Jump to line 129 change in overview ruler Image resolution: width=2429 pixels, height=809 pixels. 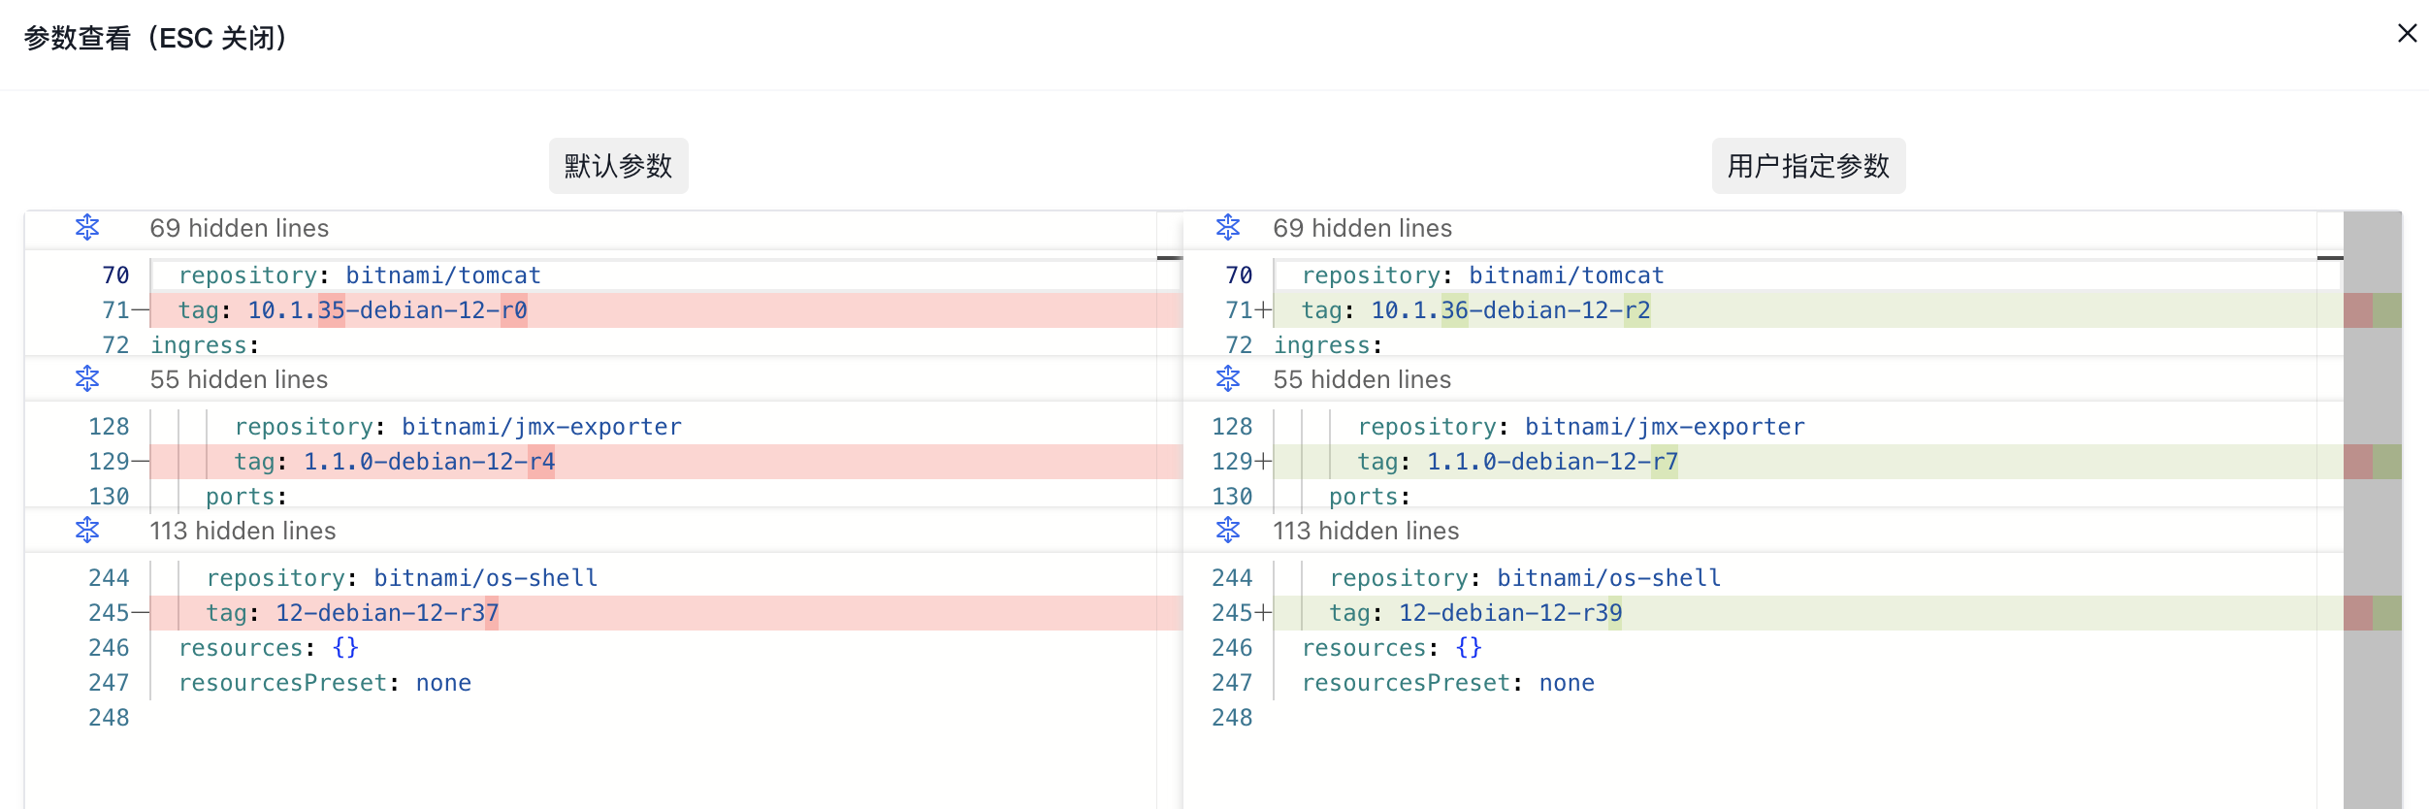2372,462
